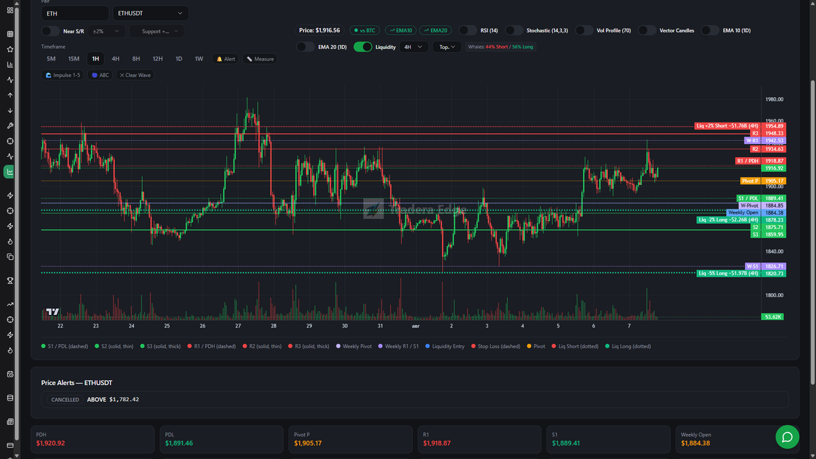Enable the EMA 10 (1D) switch
The image size is (816, 459).
coord(711,31)
